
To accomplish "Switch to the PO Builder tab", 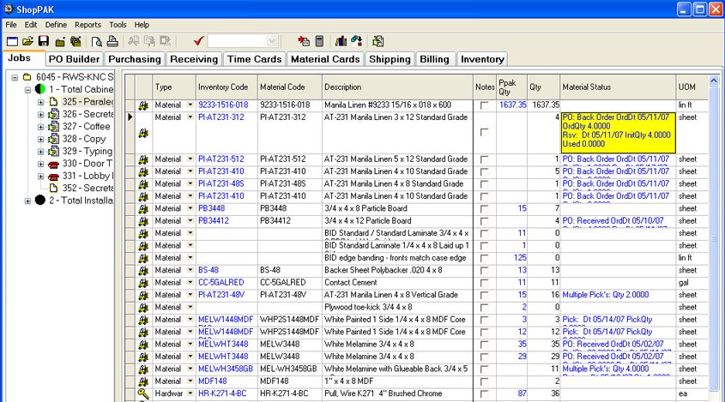I will click(74, 59).
